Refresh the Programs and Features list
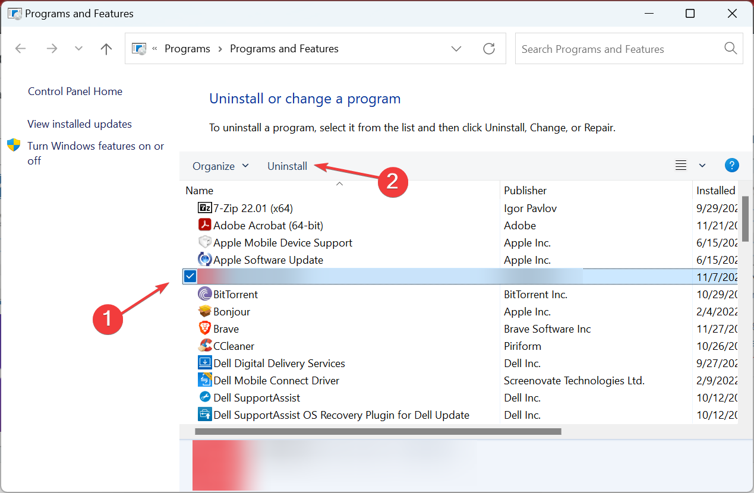Image resolution: width=754 pixels, height=493 pixels. pyautogui.click(x=489, y=49)
